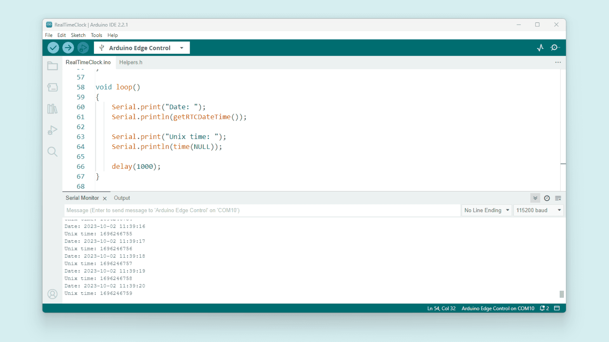Switch to the Helpers.h tab
609x342 pixels.
point(131,62)
